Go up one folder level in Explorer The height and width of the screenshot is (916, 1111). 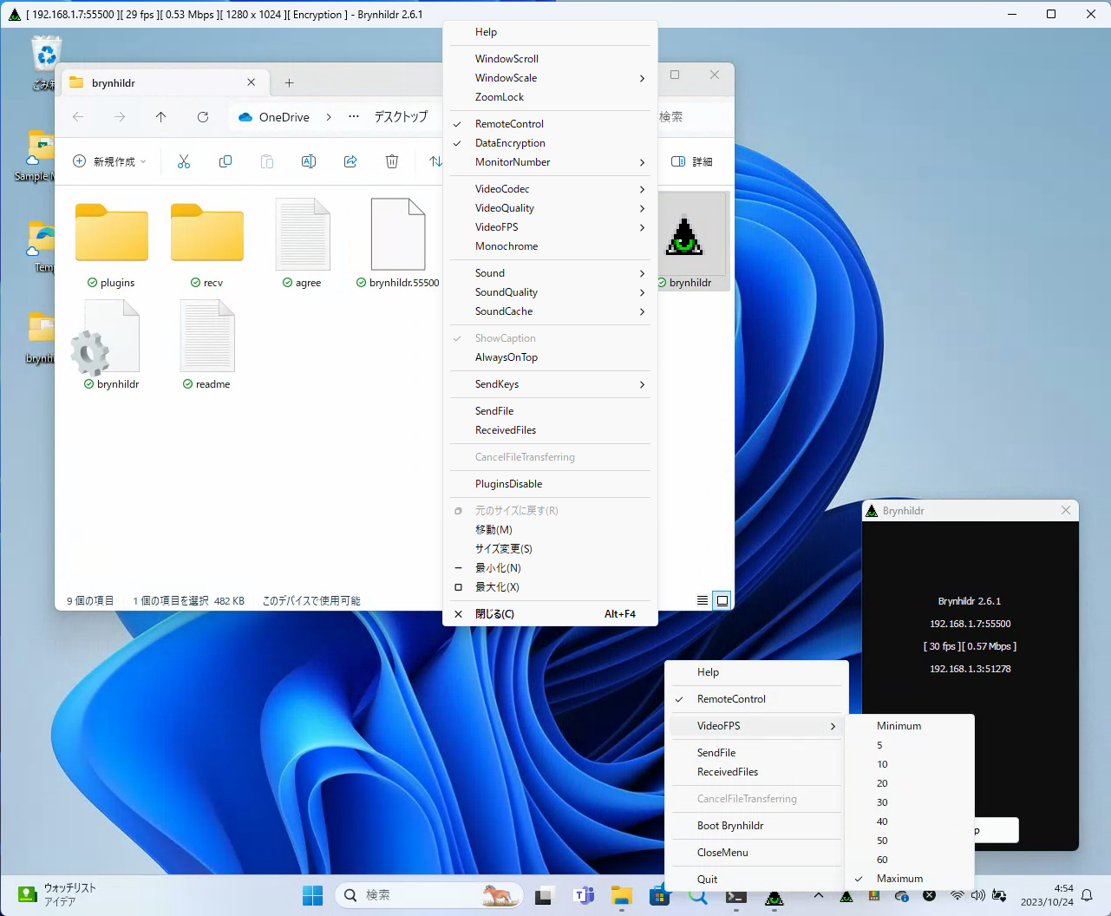[x=161, y=117]
